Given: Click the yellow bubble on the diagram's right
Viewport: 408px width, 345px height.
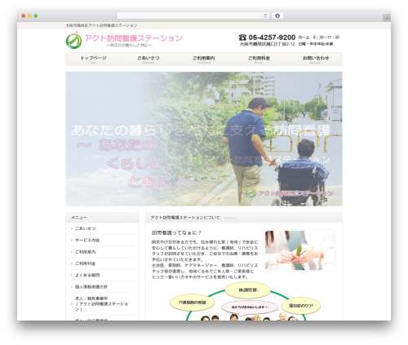Looking at the screenshot, I should (301, 306).
